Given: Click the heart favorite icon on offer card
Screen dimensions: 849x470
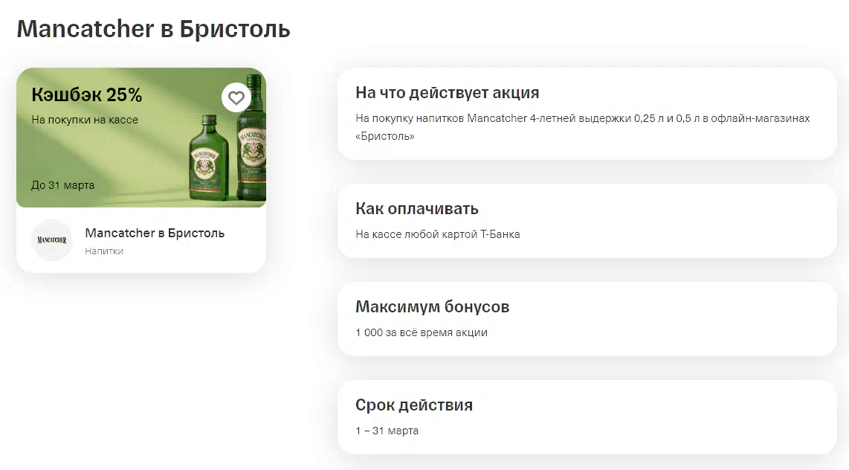Looking at the screenshot, I should pyautogui.click(x=236, y=97).
